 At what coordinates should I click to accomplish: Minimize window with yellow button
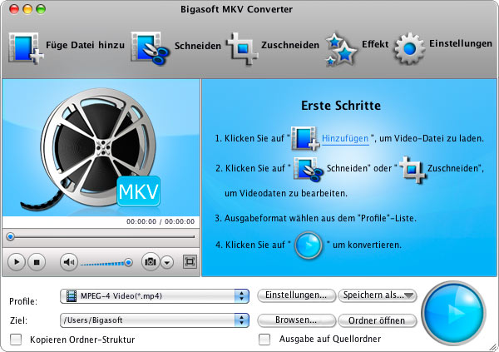(x=27, y=9)
